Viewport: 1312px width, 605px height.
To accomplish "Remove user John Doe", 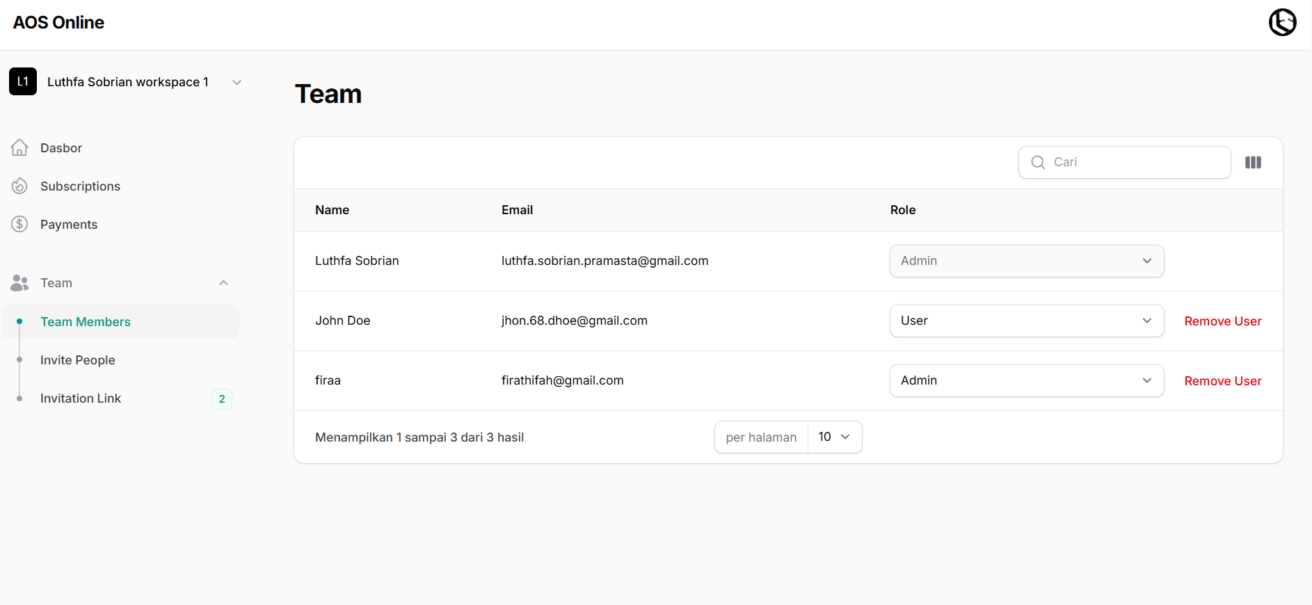I will (x=1222, y=321).
